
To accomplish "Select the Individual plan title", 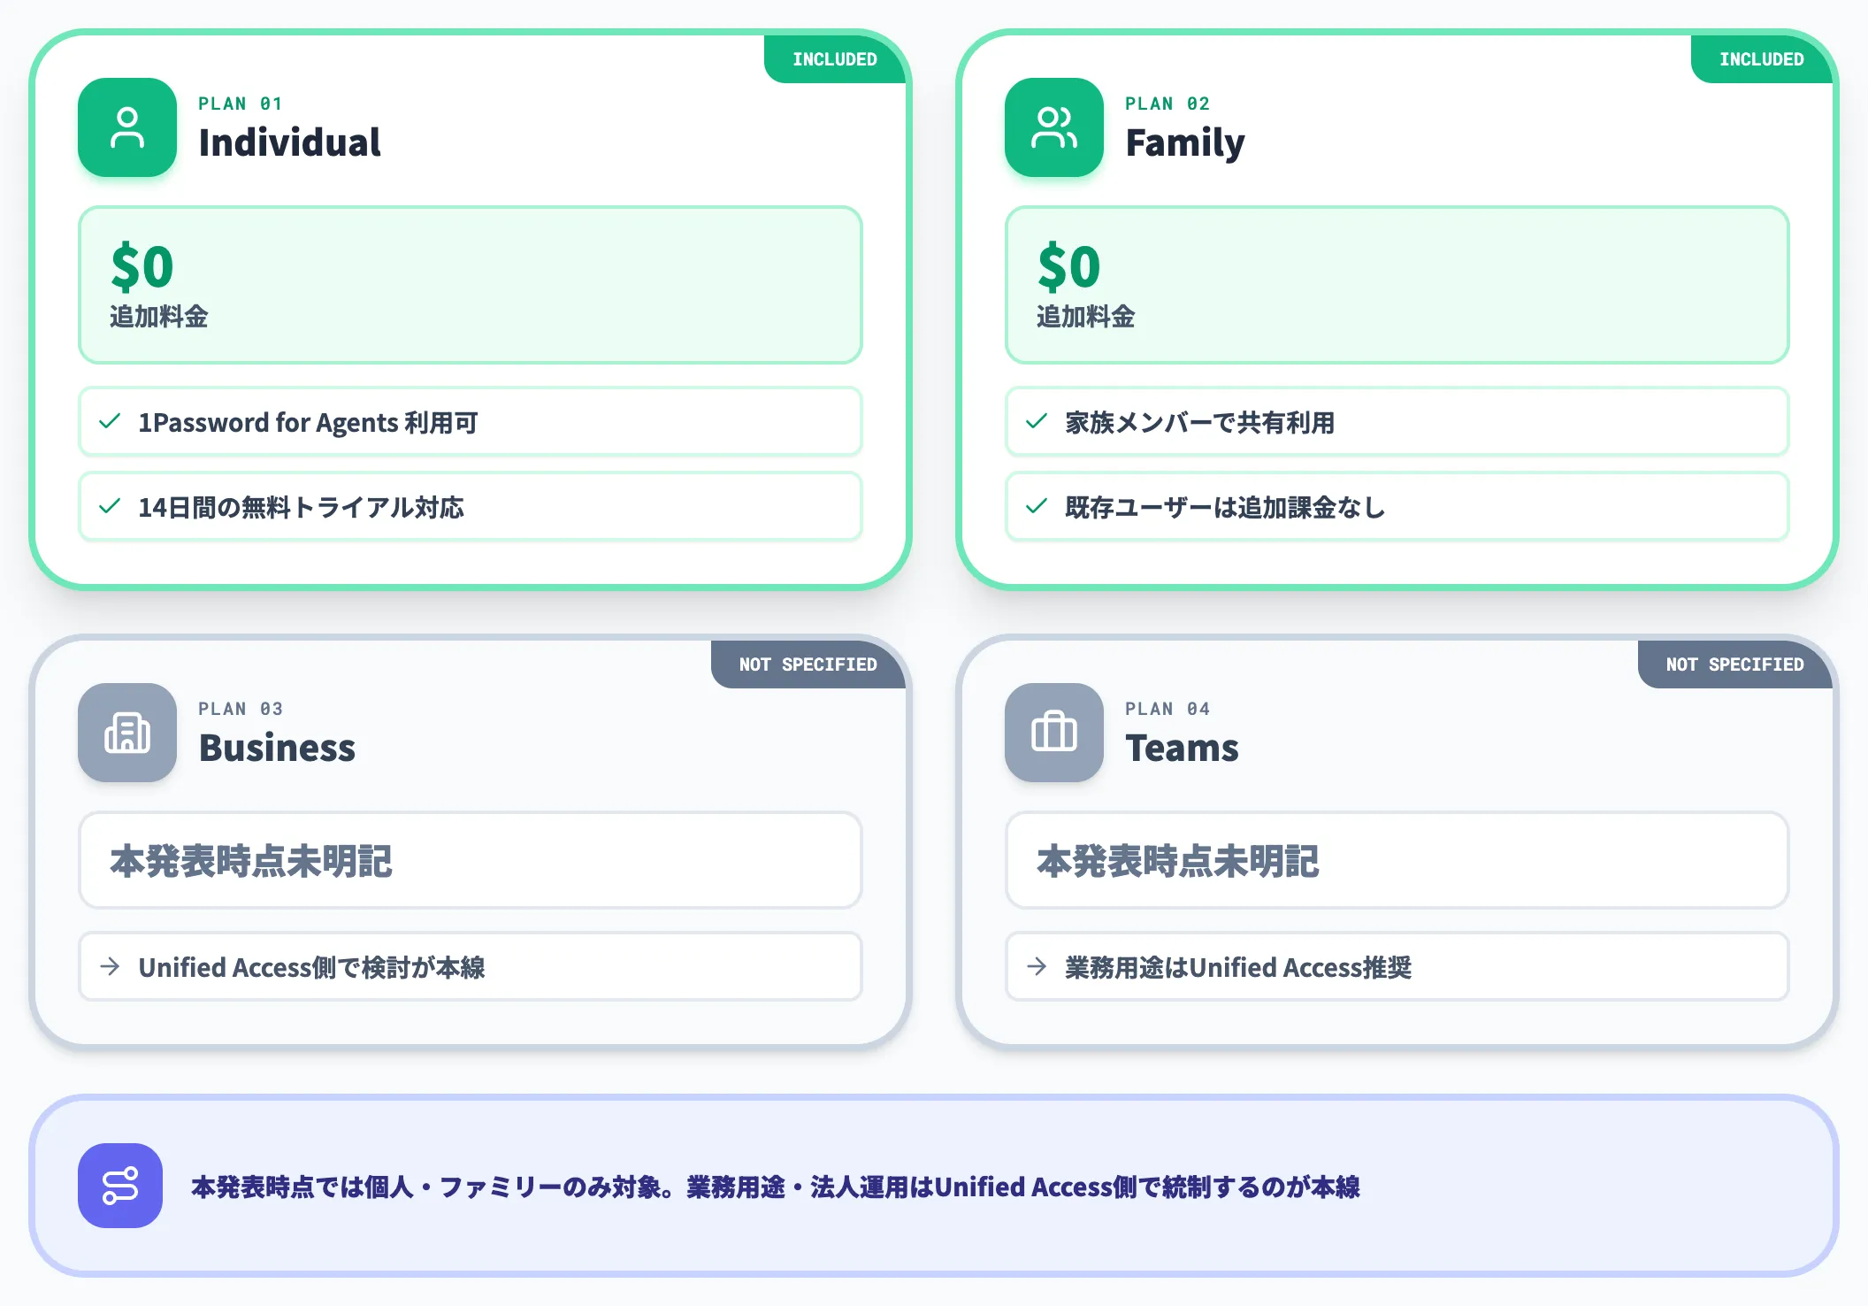I will coord(289,142).
